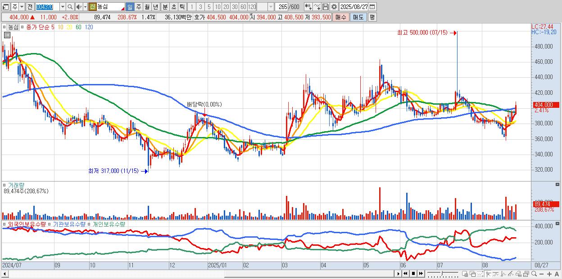Open the calendar date picker icon
562x279 pixels.
[x=373, y=7]
